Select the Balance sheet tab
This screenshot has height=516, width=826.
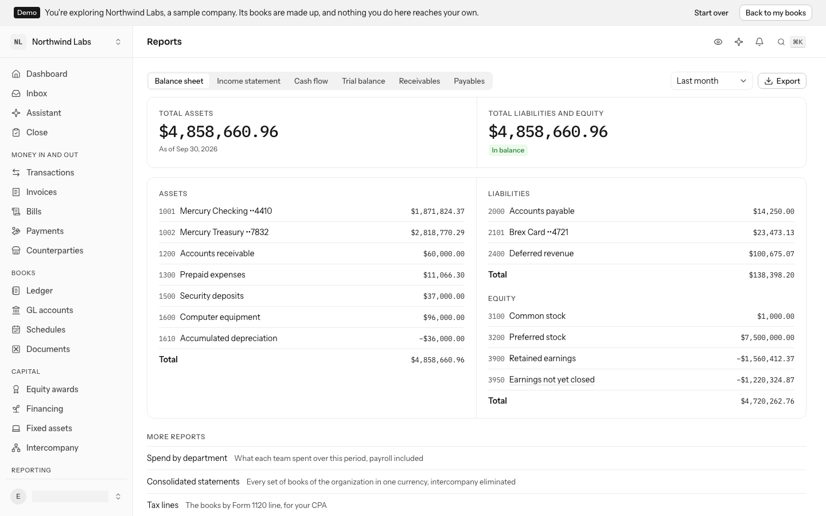[179, 81]
